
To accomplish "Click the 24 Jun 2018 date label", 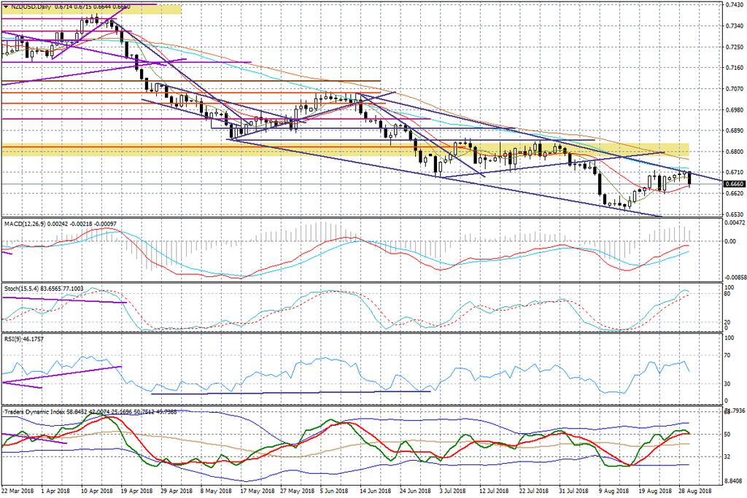I will pyautogui.click(x=416, y=491).
